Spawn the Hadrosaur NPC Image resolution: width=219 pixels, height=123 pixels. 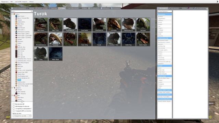143,25
